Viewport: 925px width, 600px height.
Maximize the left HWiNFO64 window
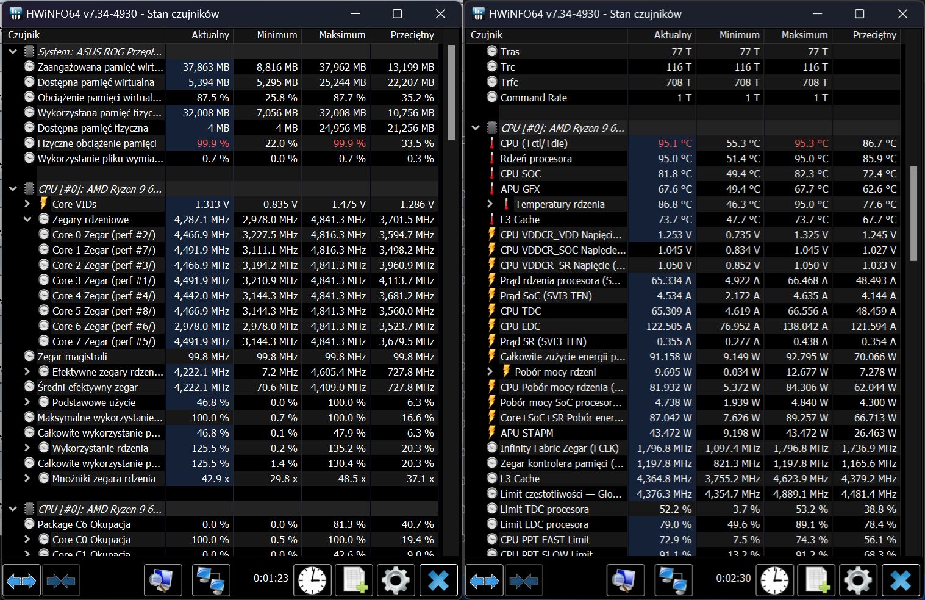point(398,14)
